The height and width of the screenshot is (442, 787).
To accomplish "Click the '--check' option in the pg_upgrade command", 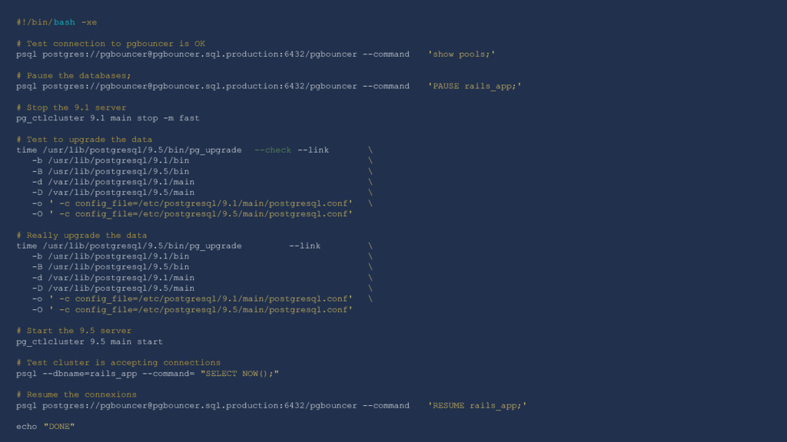I will click(x=273, y=150).
